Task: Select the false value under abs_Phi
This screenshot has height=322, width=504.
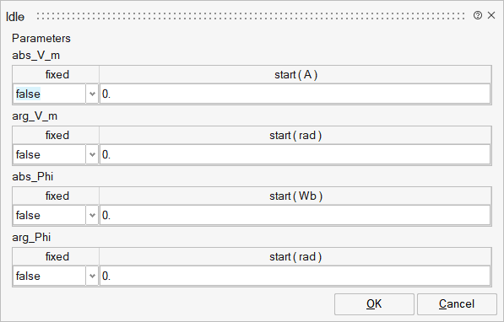Action: coord(28,215)
